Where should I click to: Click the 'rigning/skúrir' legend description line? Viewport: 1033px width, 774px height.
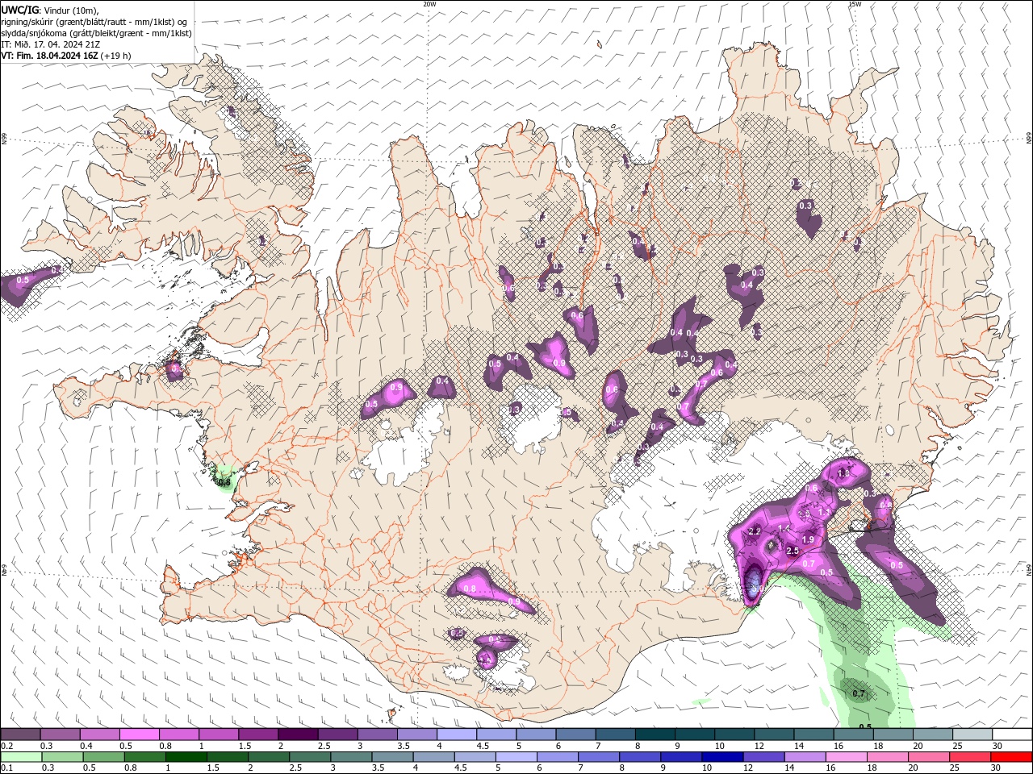pyautogui.click(x=94, y=22)
